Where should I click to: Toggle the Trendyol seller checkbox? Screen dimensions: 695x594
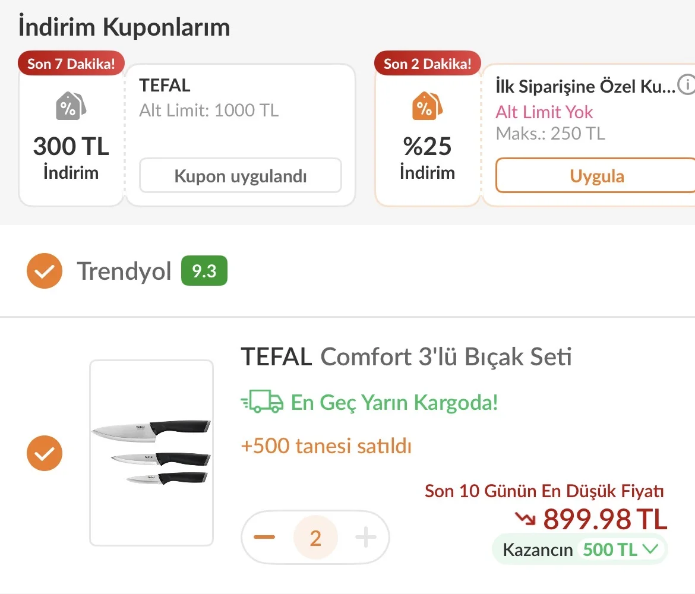(x=45, y=271)
